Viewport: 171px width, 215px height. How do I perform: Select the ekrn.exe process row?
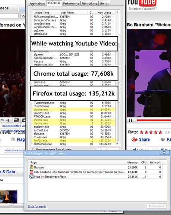(x=74, y=134)
